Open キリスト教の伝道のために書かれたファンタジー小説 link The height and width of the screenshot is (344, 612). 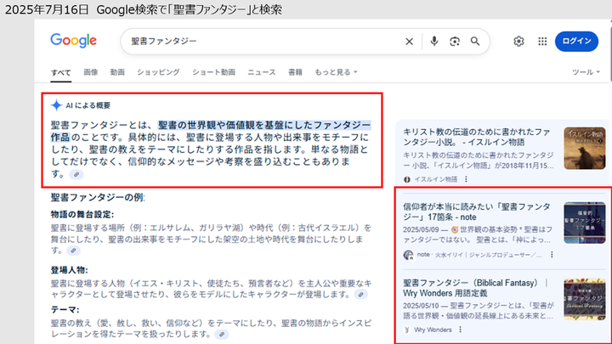click(477, 137)
